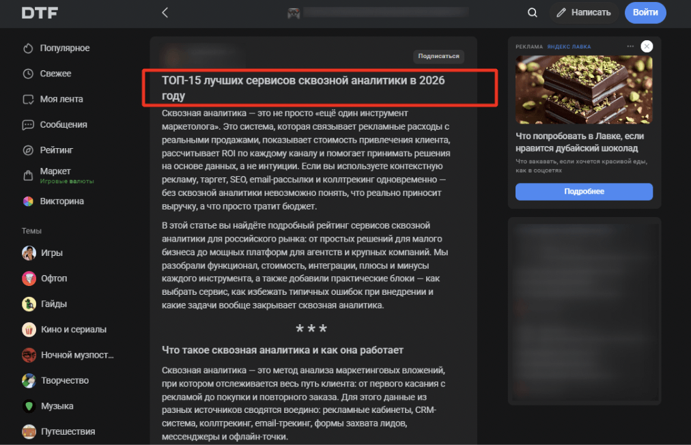691x445 pixels.
Task: Click the chocolate ad image
Action: pos(584,90)
